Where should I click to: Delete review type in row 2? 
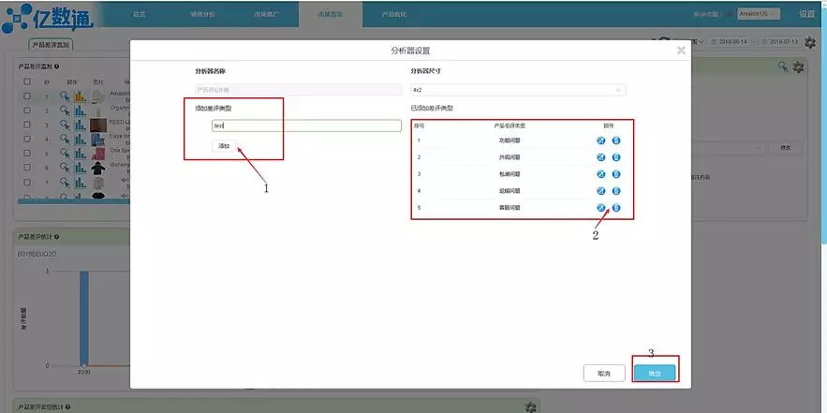coord(616,157)
